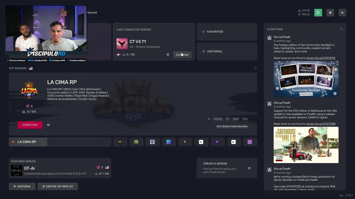This screenshot has width=355, height=199.
Task: Select the dark purple server icon
Action: [217, 142]
